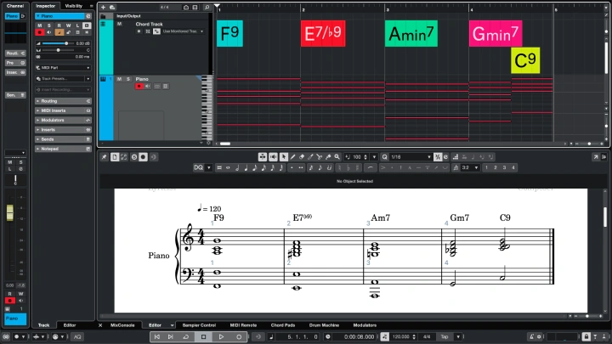Screen dimensions: 612x344
Task: Expand the Modulators inspector section
Action: [x=63, y=120]
